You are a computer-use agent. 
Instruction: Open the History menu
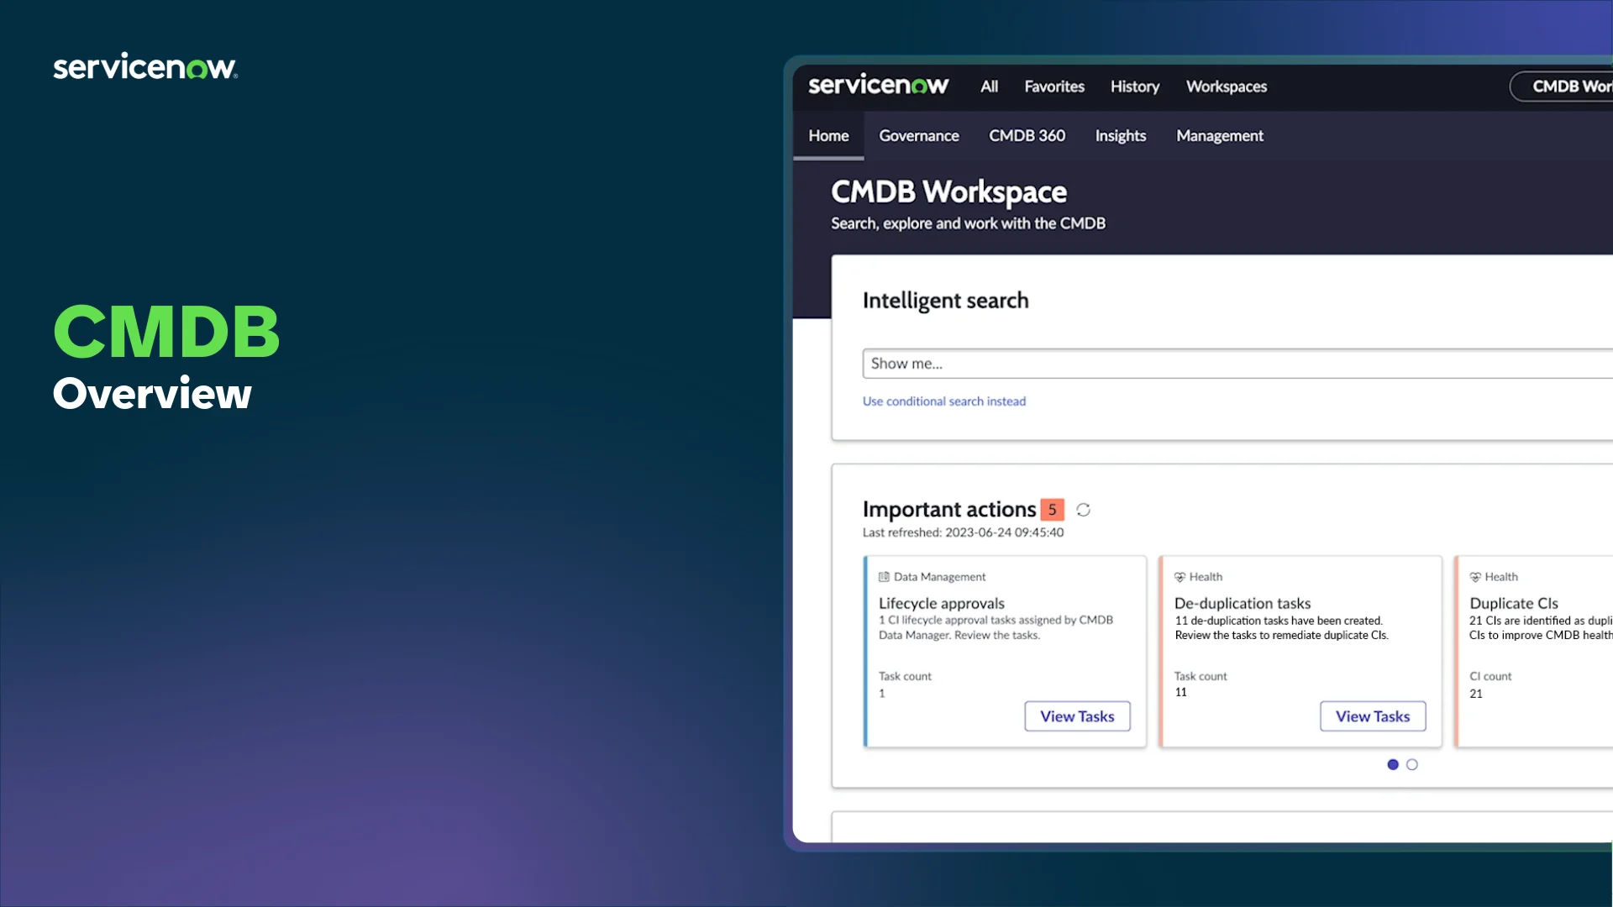click(1134, 87)
